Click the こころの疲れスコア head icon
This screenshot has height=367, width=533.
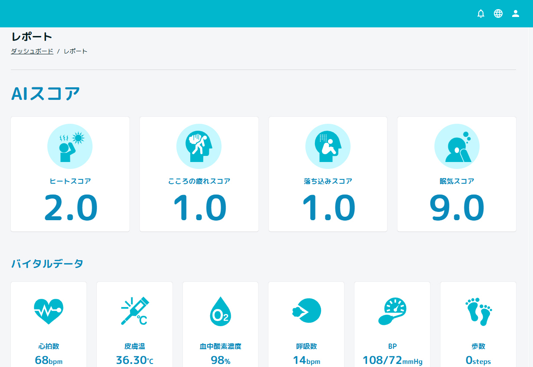coord(199,146)
